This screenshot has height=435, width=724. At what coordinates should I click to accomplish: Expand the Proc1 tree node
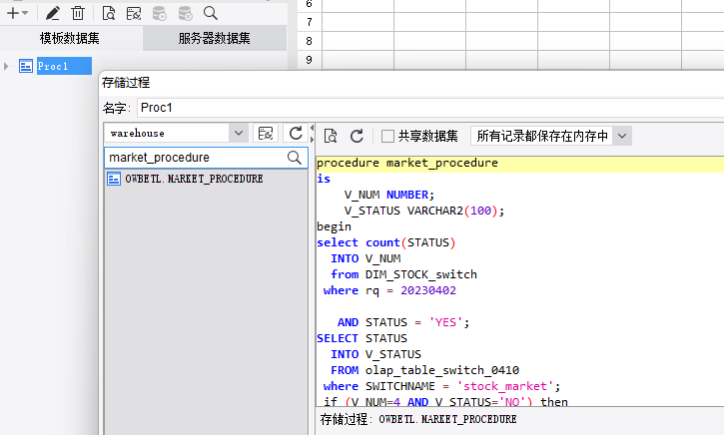click(7, 66)
